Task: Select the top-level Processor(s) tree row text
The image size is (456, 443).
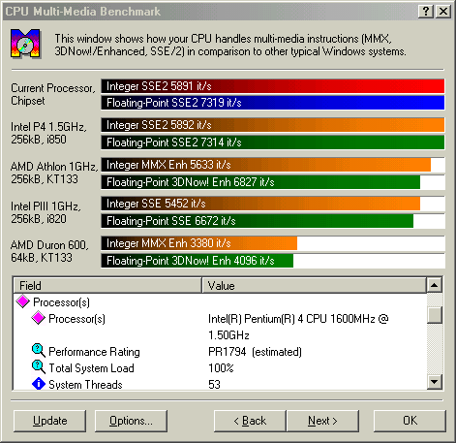Action: [61, 302]
